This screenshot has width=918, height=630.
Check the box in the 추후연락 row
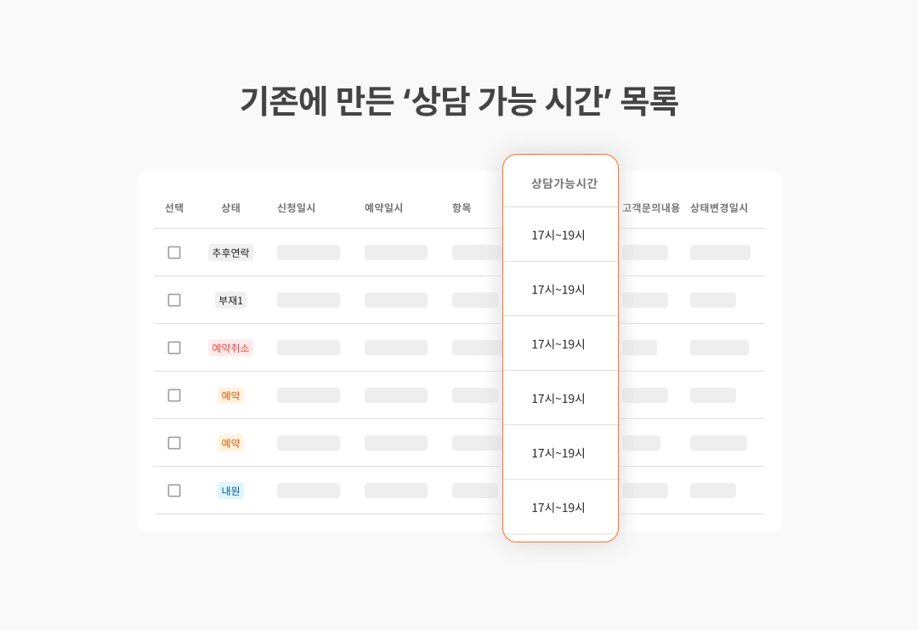(174, 253)
